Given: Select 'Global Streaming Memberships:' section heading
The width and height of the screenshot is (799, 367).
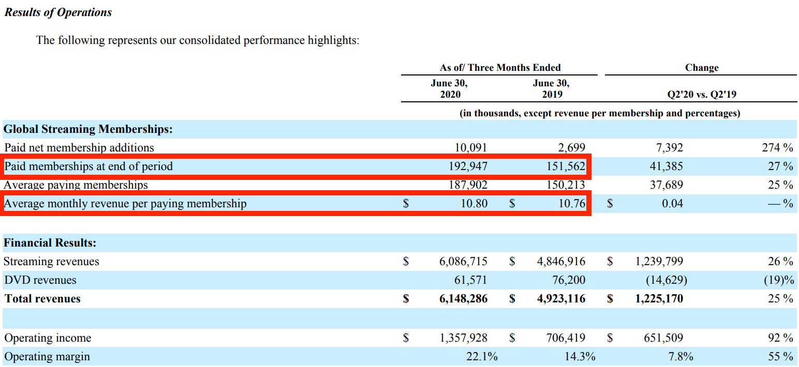Looking at the screenshot, I should pos(88,129).
